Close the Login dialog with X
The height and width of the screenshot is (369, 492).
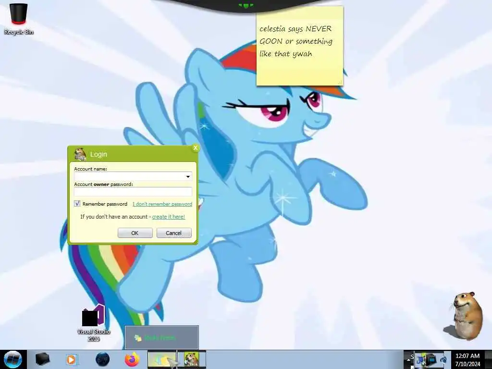click(x=195, y=148)
